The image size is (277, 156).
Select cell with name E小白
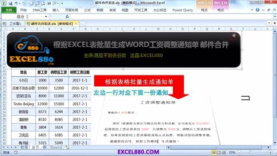[x=23, y=80]
